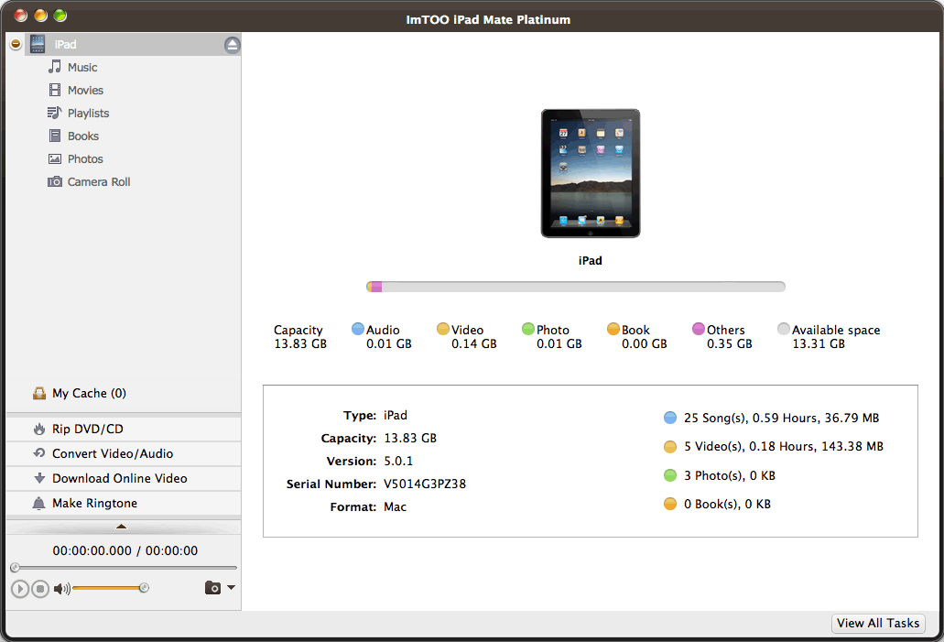This screenshot has width=944, height=642.
Task: Click the iPad device icon in sidebar
Action: [38, 44]
